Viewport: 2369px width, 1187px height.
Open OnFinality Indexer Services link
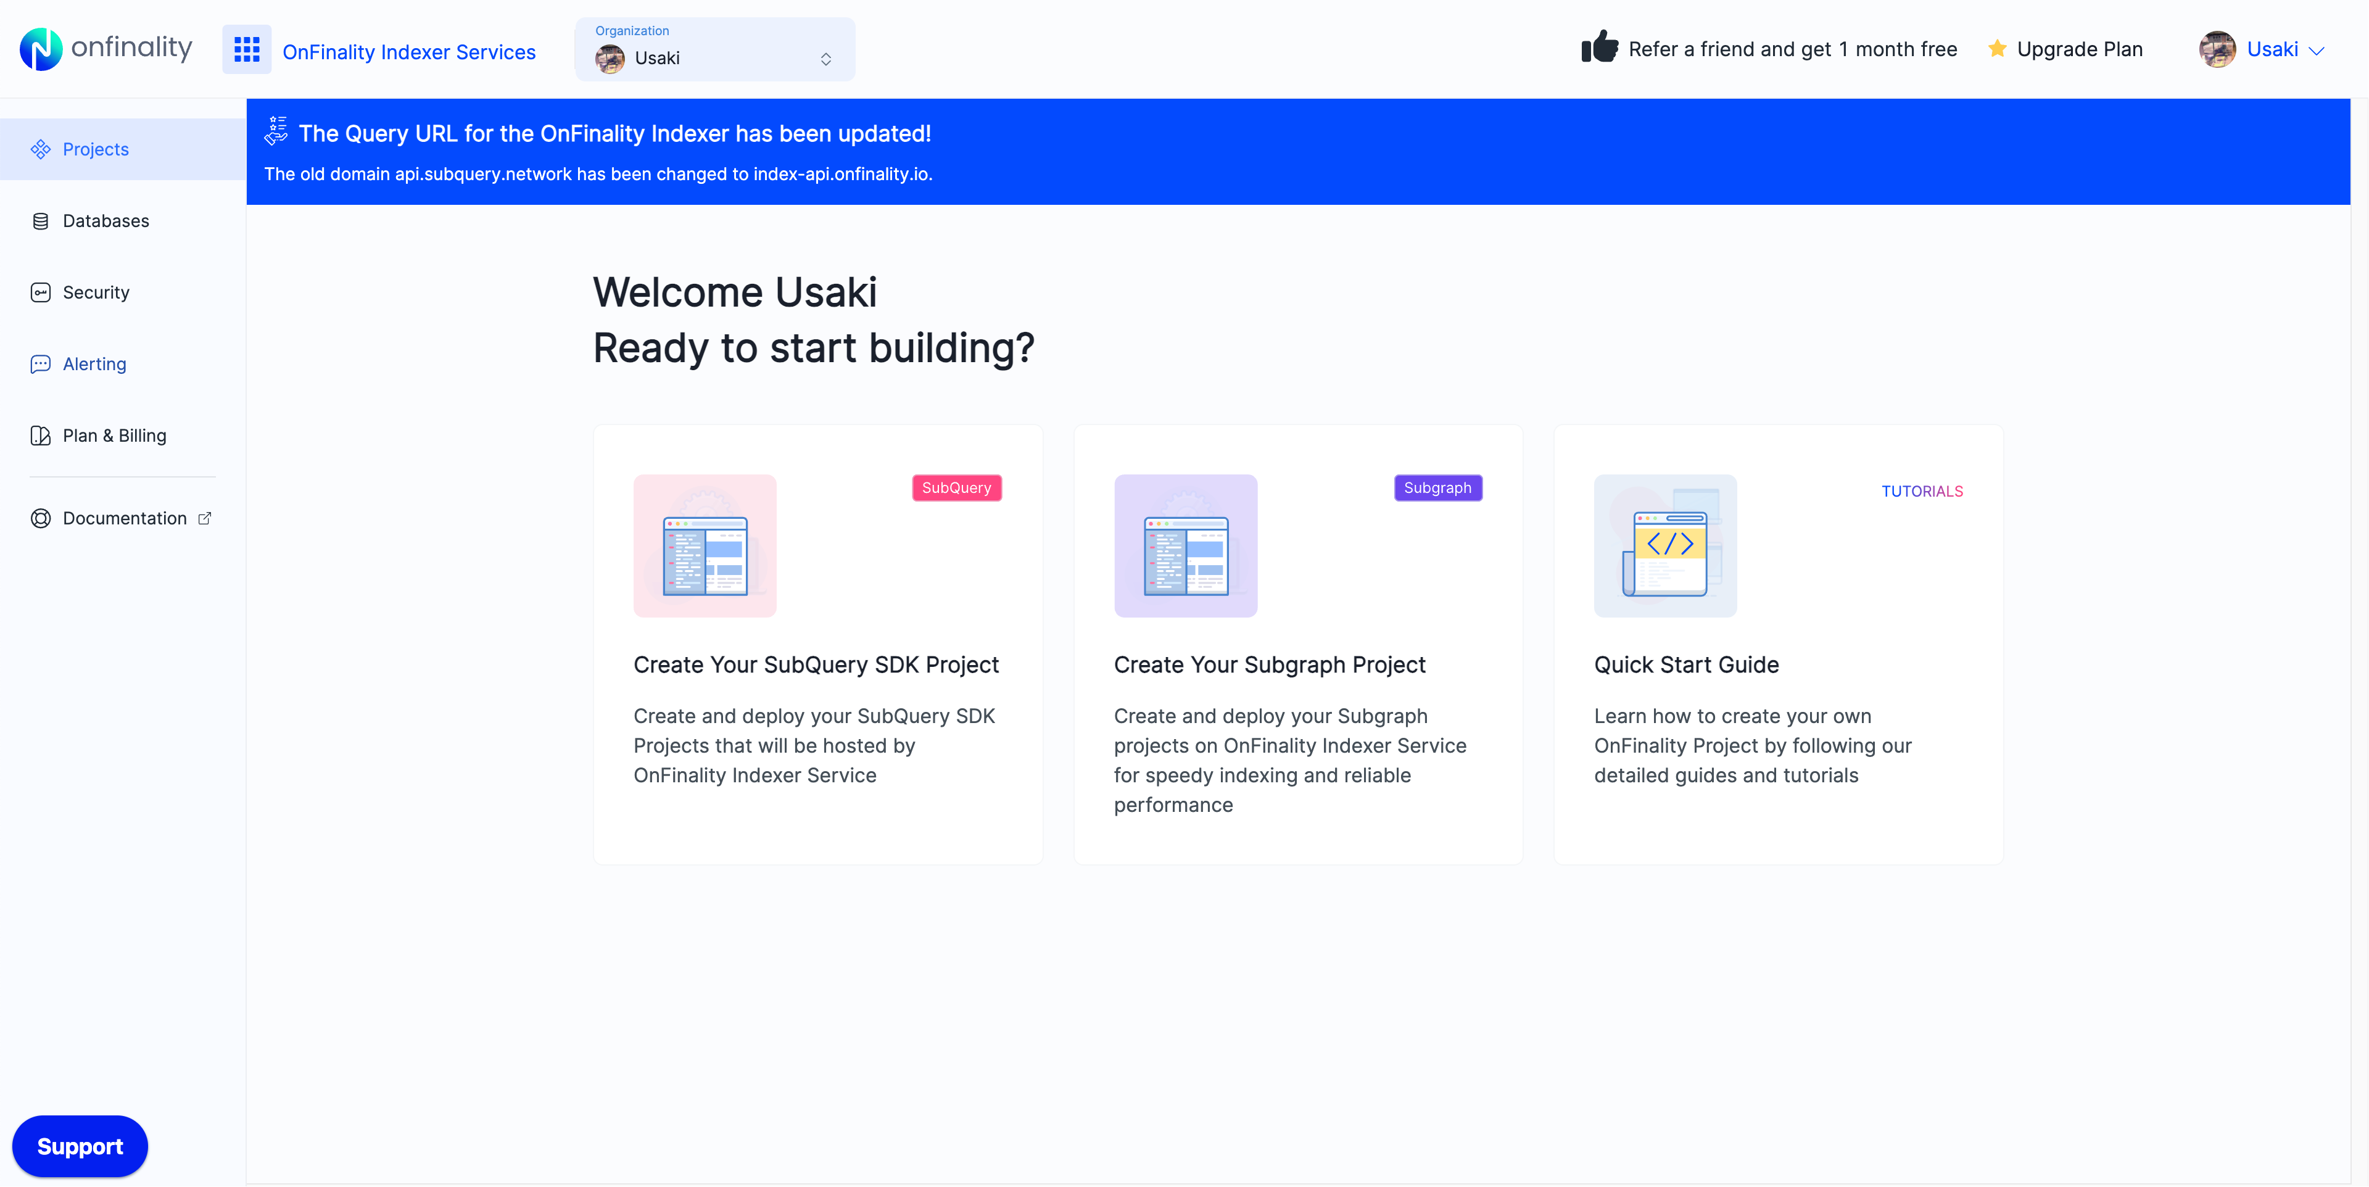click(x=408, y=52)
